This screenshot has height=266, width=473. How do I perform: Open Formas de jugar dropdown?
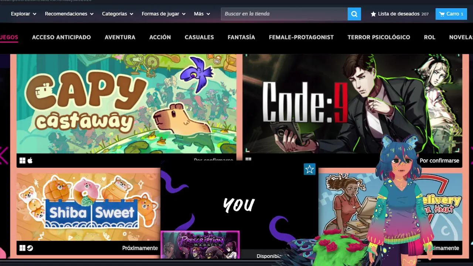point(164,14)
